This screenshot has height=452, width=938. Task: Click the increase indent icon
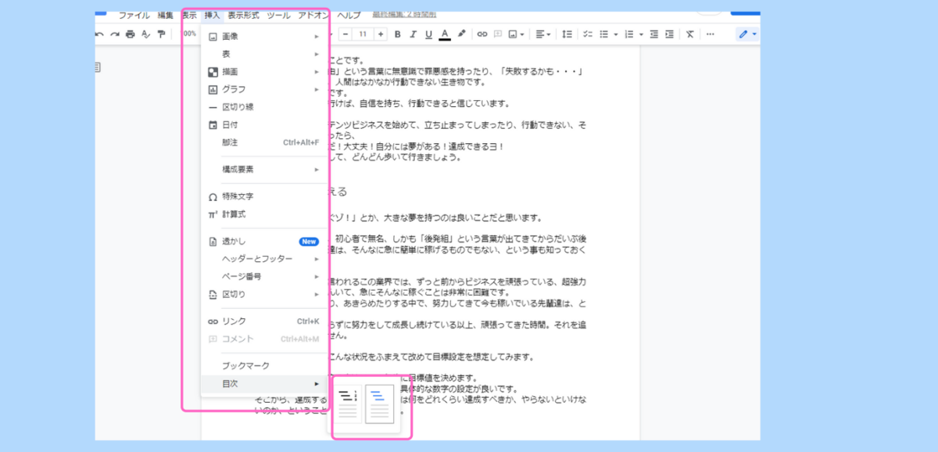coord(670,34)
